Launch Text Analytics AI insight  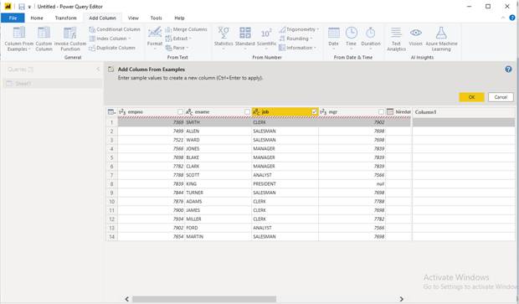click(x=396, y=39)
